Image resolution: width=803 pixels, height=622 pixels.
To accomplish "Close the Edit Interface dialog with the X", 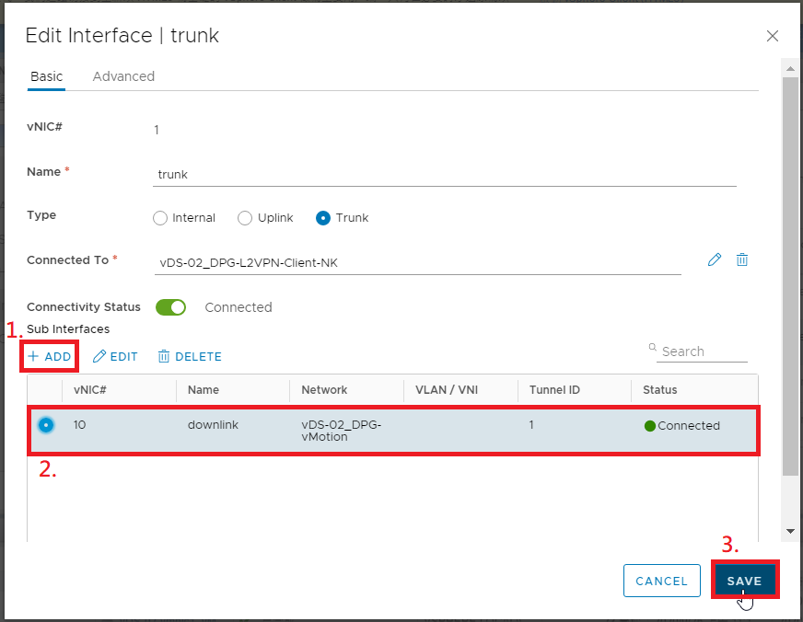I will pos(772,36).
